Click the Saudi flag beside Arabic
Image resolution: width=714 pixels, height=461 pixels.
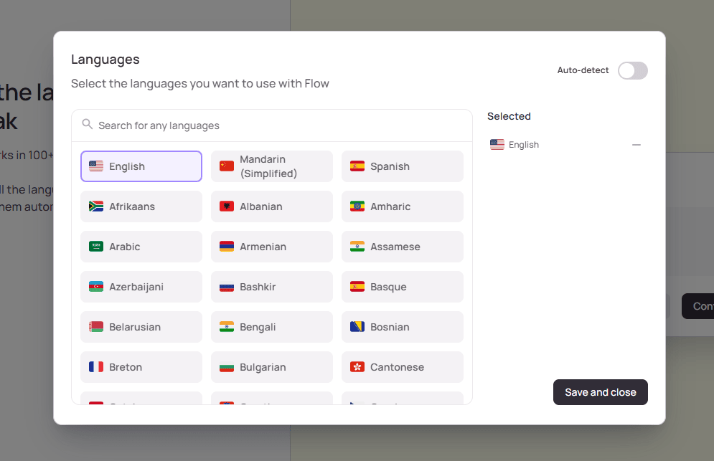(96, 247)
